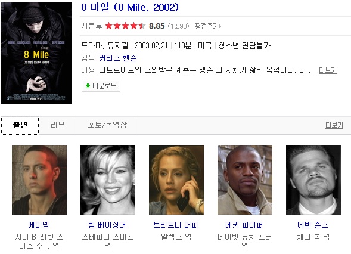Switch to the 리뷰 tab

coord(58,125)
